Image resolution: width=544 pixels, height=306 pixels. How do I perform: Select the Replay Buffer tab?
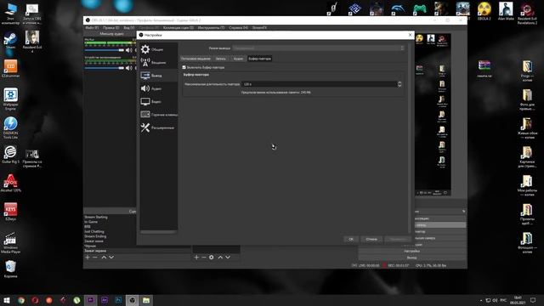coord(259,59)
